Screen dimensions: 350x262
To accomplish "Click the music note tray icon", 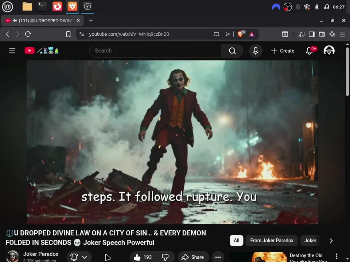I will 326,7.
